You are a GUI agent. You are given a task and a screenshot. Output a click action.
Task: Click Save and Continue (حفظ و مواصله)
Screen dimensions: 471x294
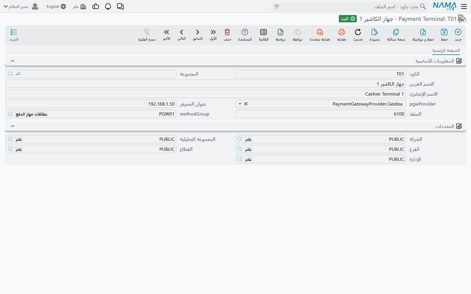pos(423,35)
